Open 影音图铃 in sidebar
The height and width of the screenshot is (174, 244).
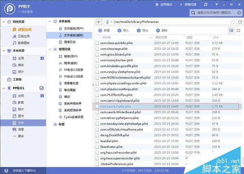[21, 43]
